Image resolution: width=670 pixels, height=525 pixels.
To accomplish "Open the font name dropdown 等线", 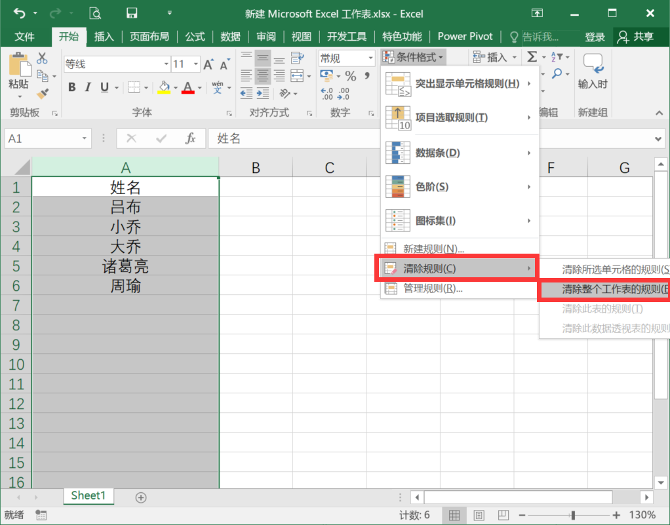I will click(167, 64).
